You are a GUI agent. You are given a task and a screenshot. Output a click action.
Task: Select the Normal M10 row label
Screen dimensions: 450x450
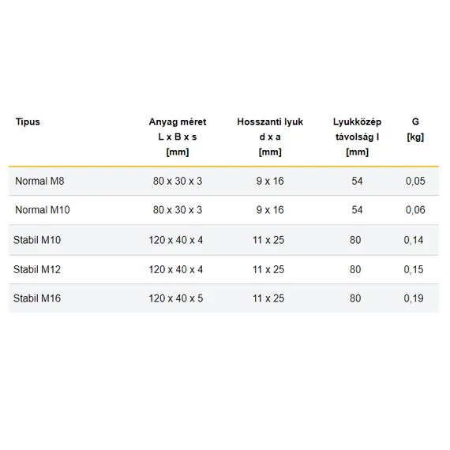tap(43, 210)
